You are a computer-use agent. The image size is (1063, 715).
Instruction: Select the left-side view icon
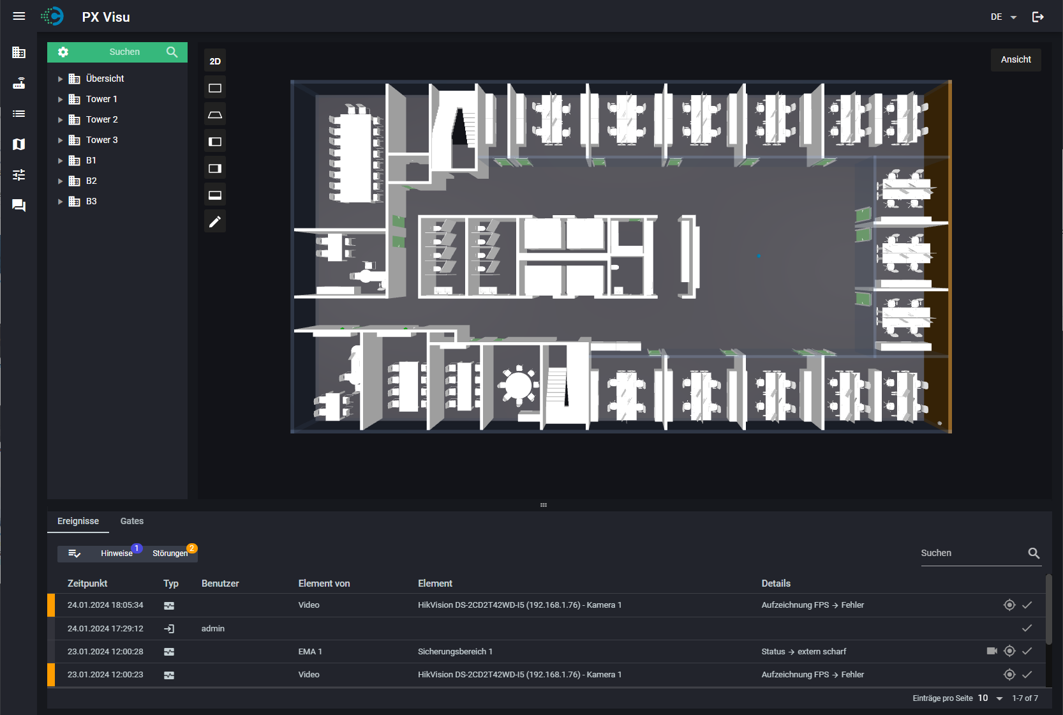point(215,142)
